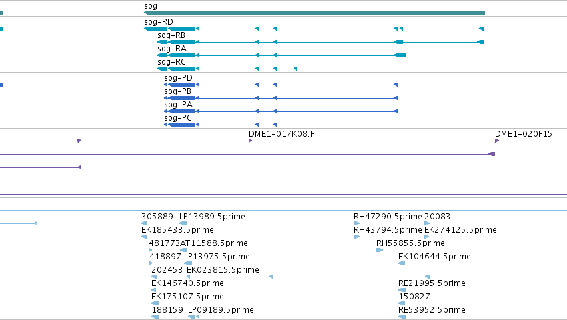567x320 pixels.
Task: Click the DME1-017K08.F label
Action: [281, 134]
